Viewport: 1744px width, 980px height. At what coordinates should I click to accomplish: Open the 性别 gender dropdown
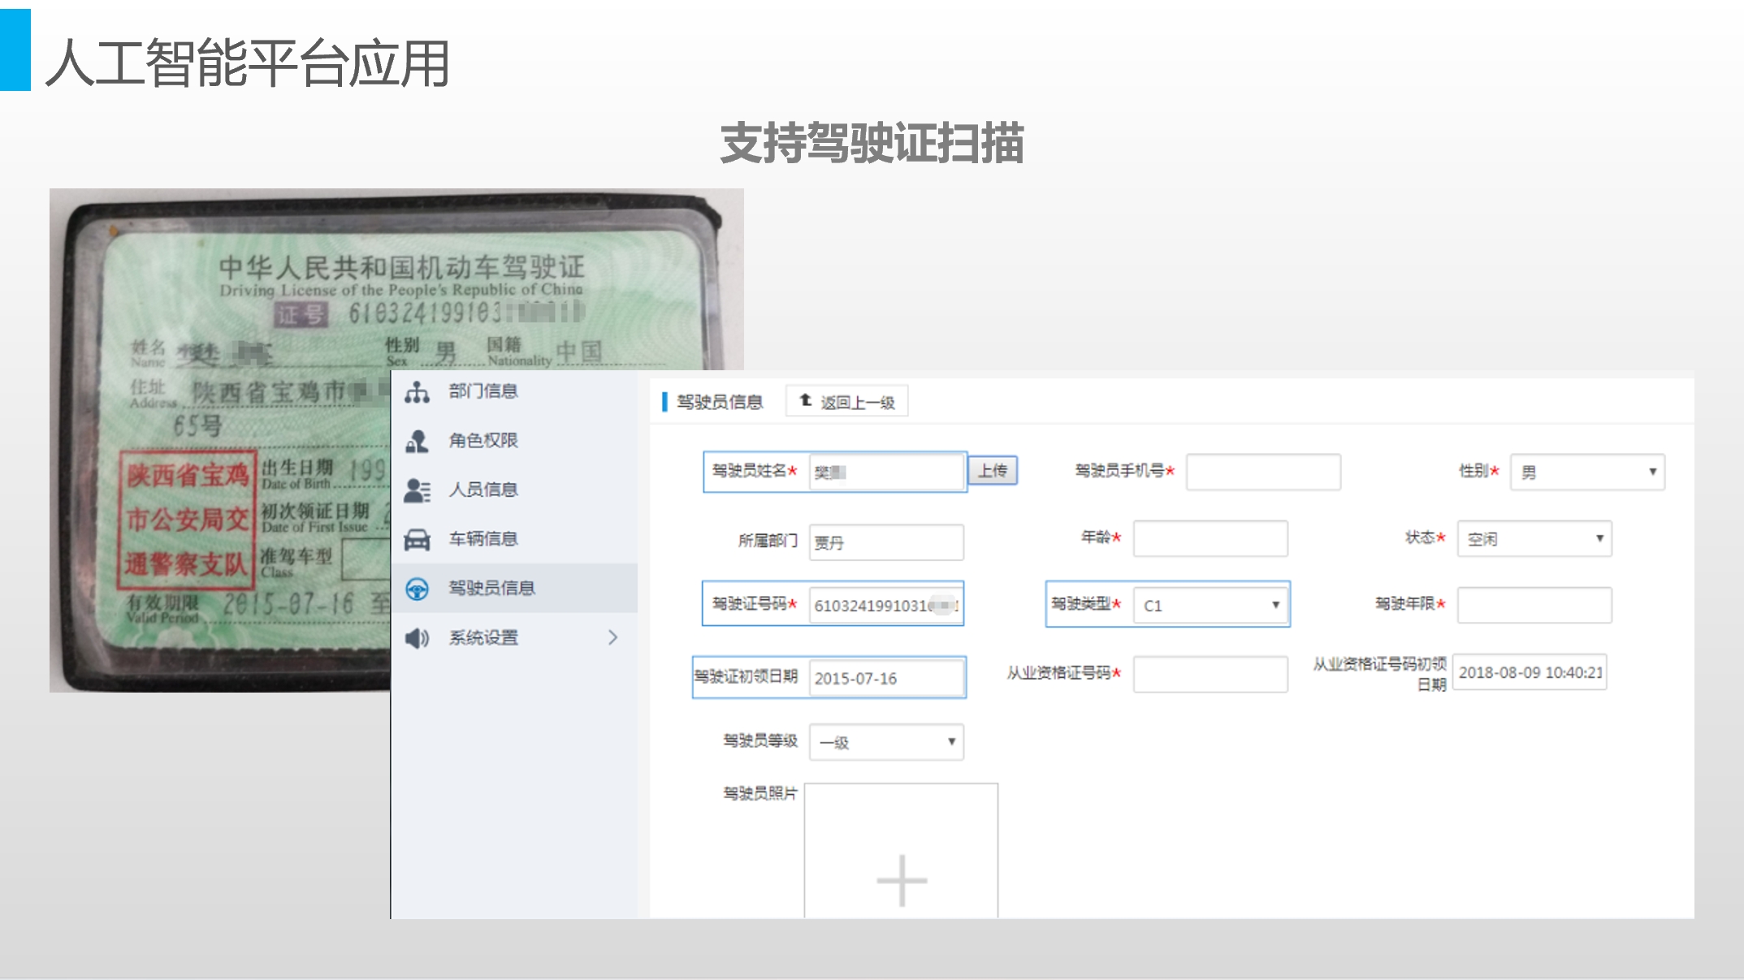point(1586,473)
